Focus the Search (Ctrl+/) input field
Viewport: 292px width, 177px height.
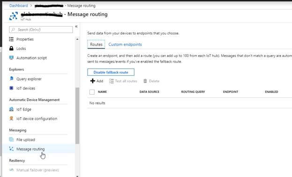coord(41,30)
